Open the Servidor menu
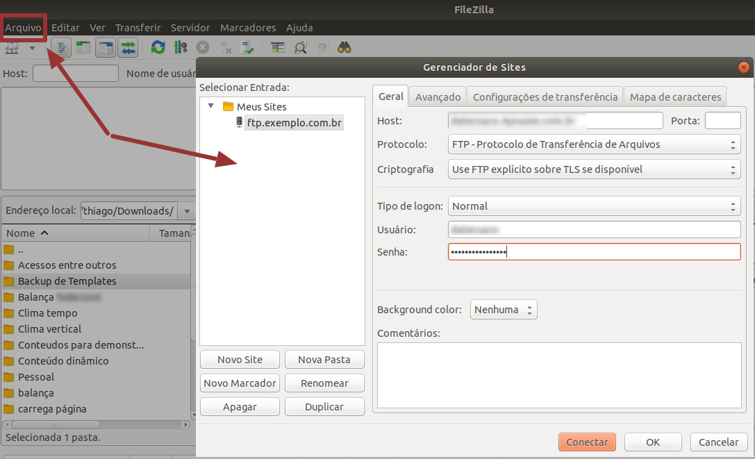Screen dimensions: 755x459 pyautogui.click(x=190, y=28)
